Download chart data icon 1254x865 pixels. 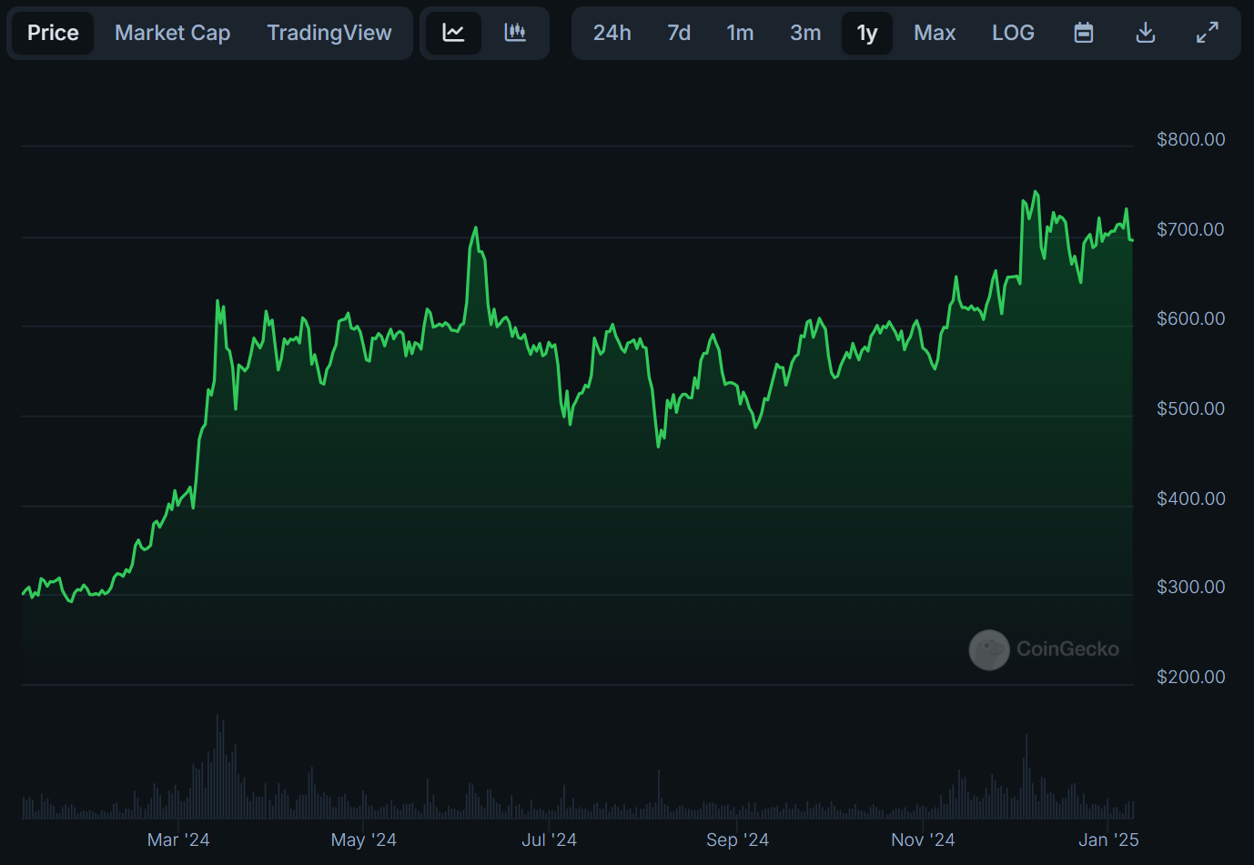coord(1146,33)
